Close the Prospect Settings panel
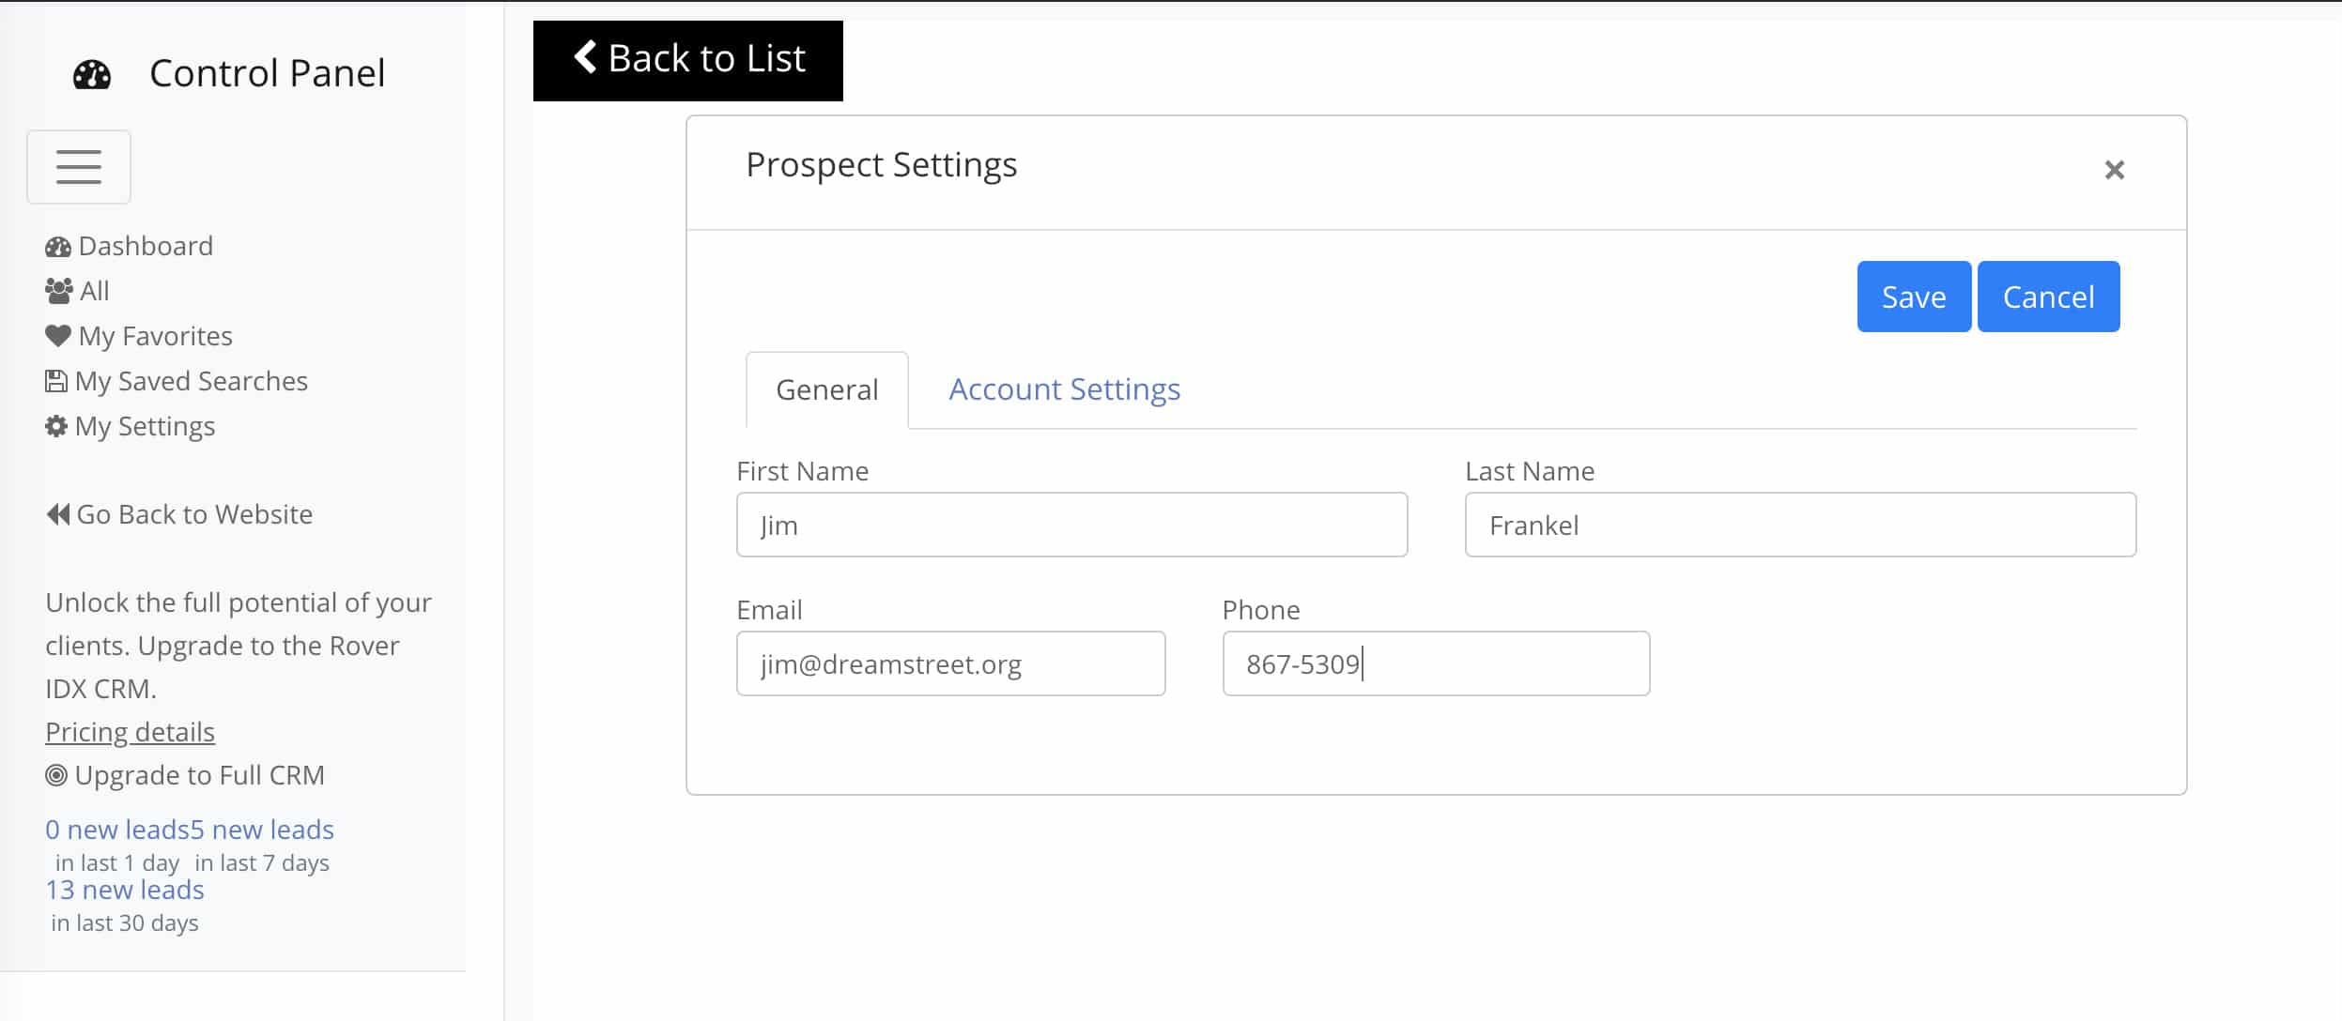2342x1021 pixels. pyautogui.click(x=2114, y=170)
